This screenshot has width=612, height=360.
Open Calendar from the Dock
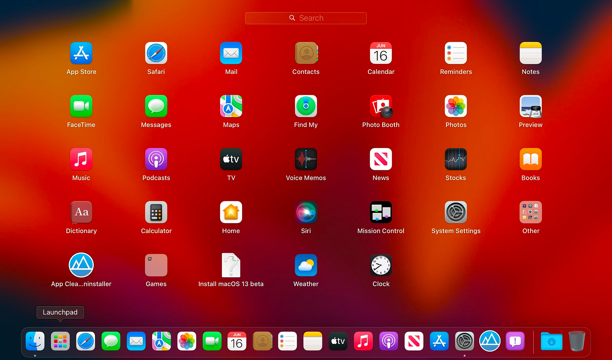pyautogui.click(x=237, y=341)
